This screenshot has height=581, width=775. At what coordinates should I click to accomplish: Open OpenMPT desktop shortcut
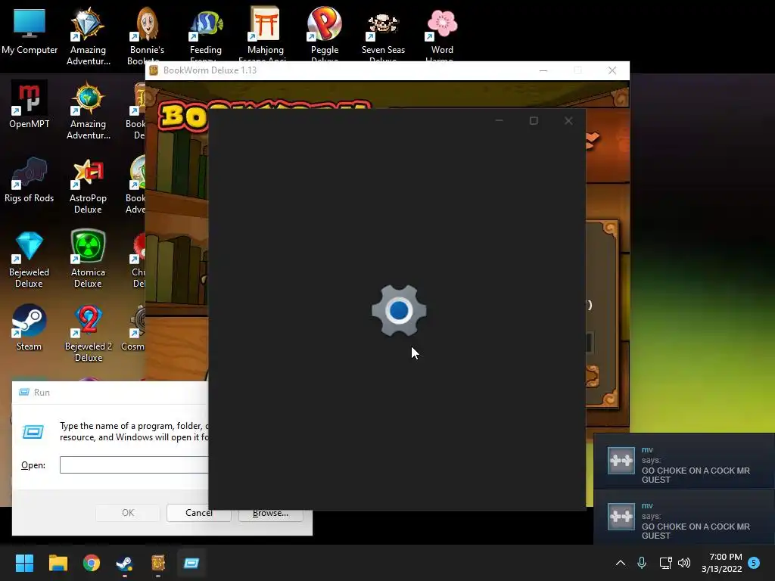pos(30,104)
